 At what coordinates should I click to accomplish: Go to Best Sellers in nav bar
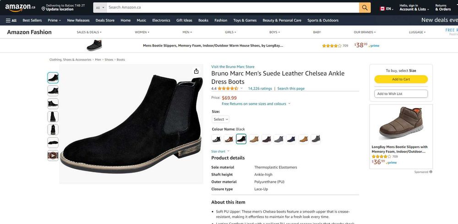point(32,21)
